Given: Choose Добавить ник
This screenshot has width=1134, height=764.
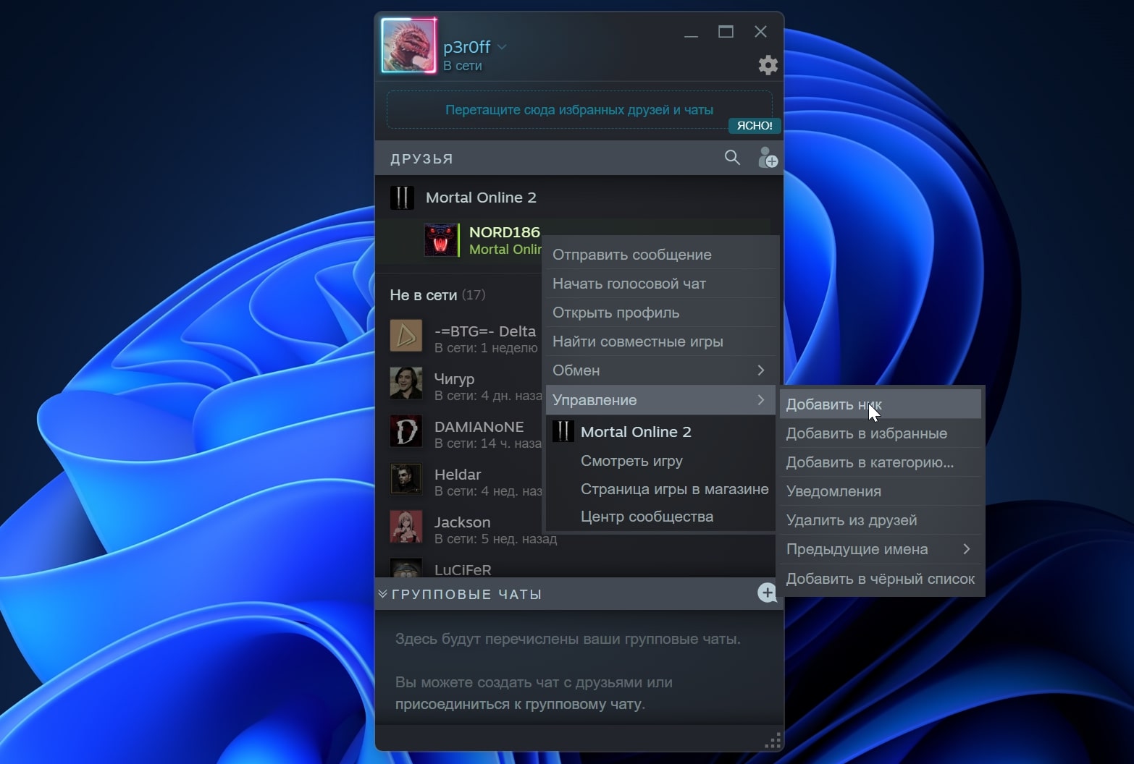Looking at the screenshot, I should point(881,404).
